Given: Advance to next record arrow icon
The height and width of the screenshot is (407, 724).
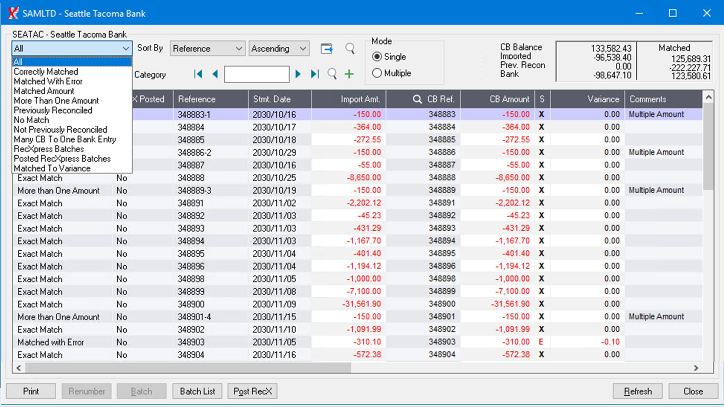Looking at the screenshot, I should tap(298, 74).
